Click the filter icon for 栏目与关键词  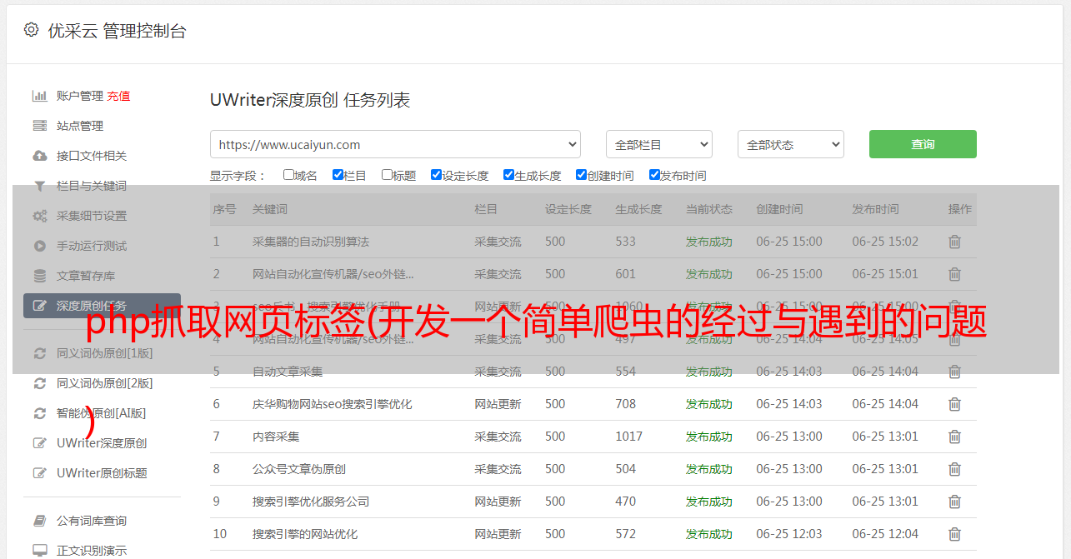point(39,186)
